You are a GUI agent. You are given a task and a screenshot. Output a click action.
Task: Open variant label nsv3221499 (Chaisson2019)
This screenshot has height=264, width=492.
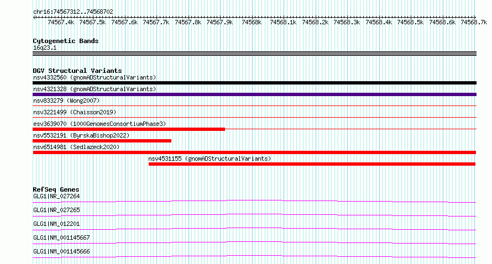pyautogui.click(x=75, y=112)
